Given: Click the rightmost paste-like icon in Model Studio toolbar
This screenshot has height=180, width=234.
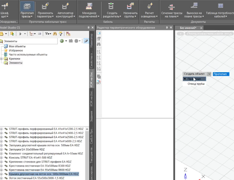Looking at the screenshot, I should point(68,34).
